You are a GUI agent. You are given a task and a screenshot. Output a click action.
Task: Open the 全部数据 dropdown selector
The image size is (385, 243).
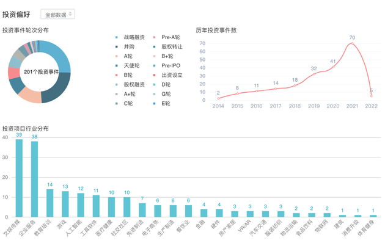pyautogui.click(x=57, y=14)
